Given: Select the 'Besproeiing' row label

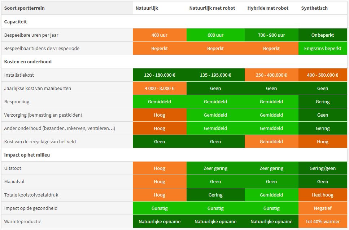Looking at the screenshot, I should 67,102.
